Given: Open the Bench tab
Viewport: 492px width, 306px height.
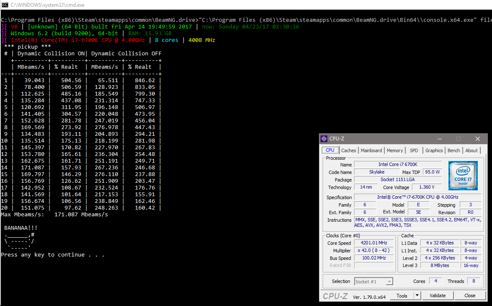Looking at the screenshot, I should point(453,150).
